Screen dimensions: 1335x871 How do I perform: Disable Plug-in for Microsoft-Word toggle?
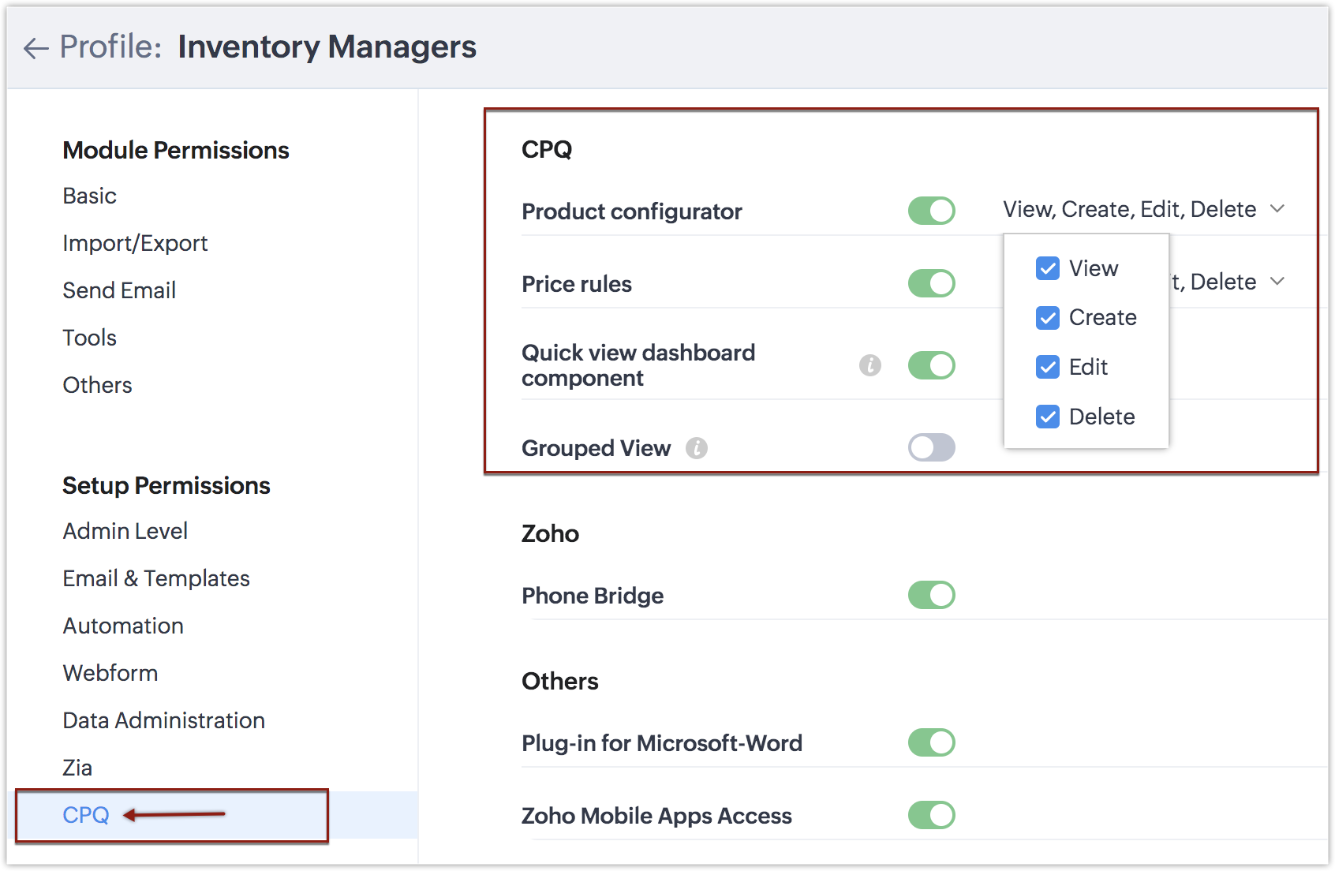coord(931,742)
